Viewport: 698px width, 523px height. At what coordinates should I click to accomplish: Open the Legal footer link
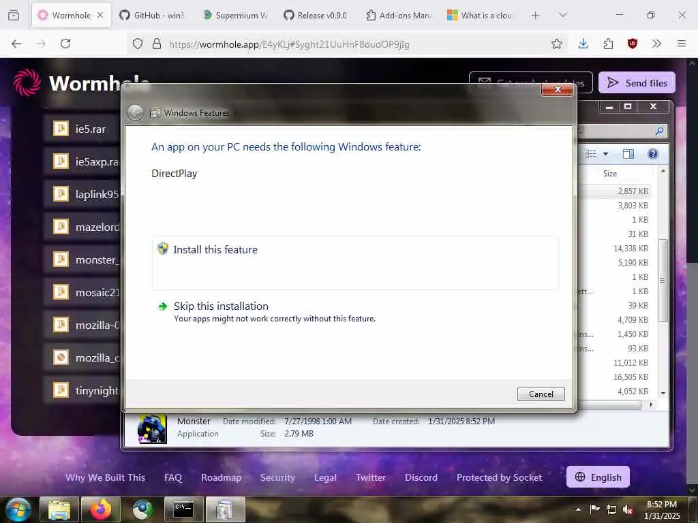(325, 477)
